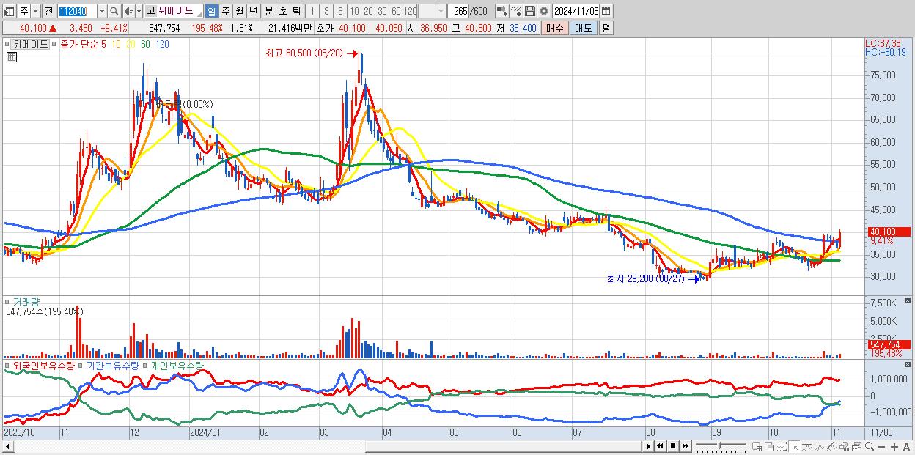Click the stop button on bottom bar

coord(672,446)
